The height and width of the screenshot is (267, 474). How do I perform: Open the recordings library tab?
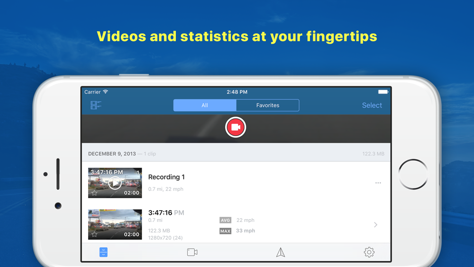click(103, 252)
